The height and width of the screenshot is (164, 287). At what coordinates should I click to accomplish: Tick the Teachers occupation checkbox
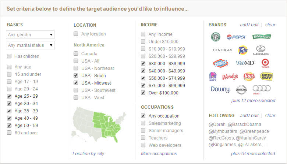click(143, 138)
